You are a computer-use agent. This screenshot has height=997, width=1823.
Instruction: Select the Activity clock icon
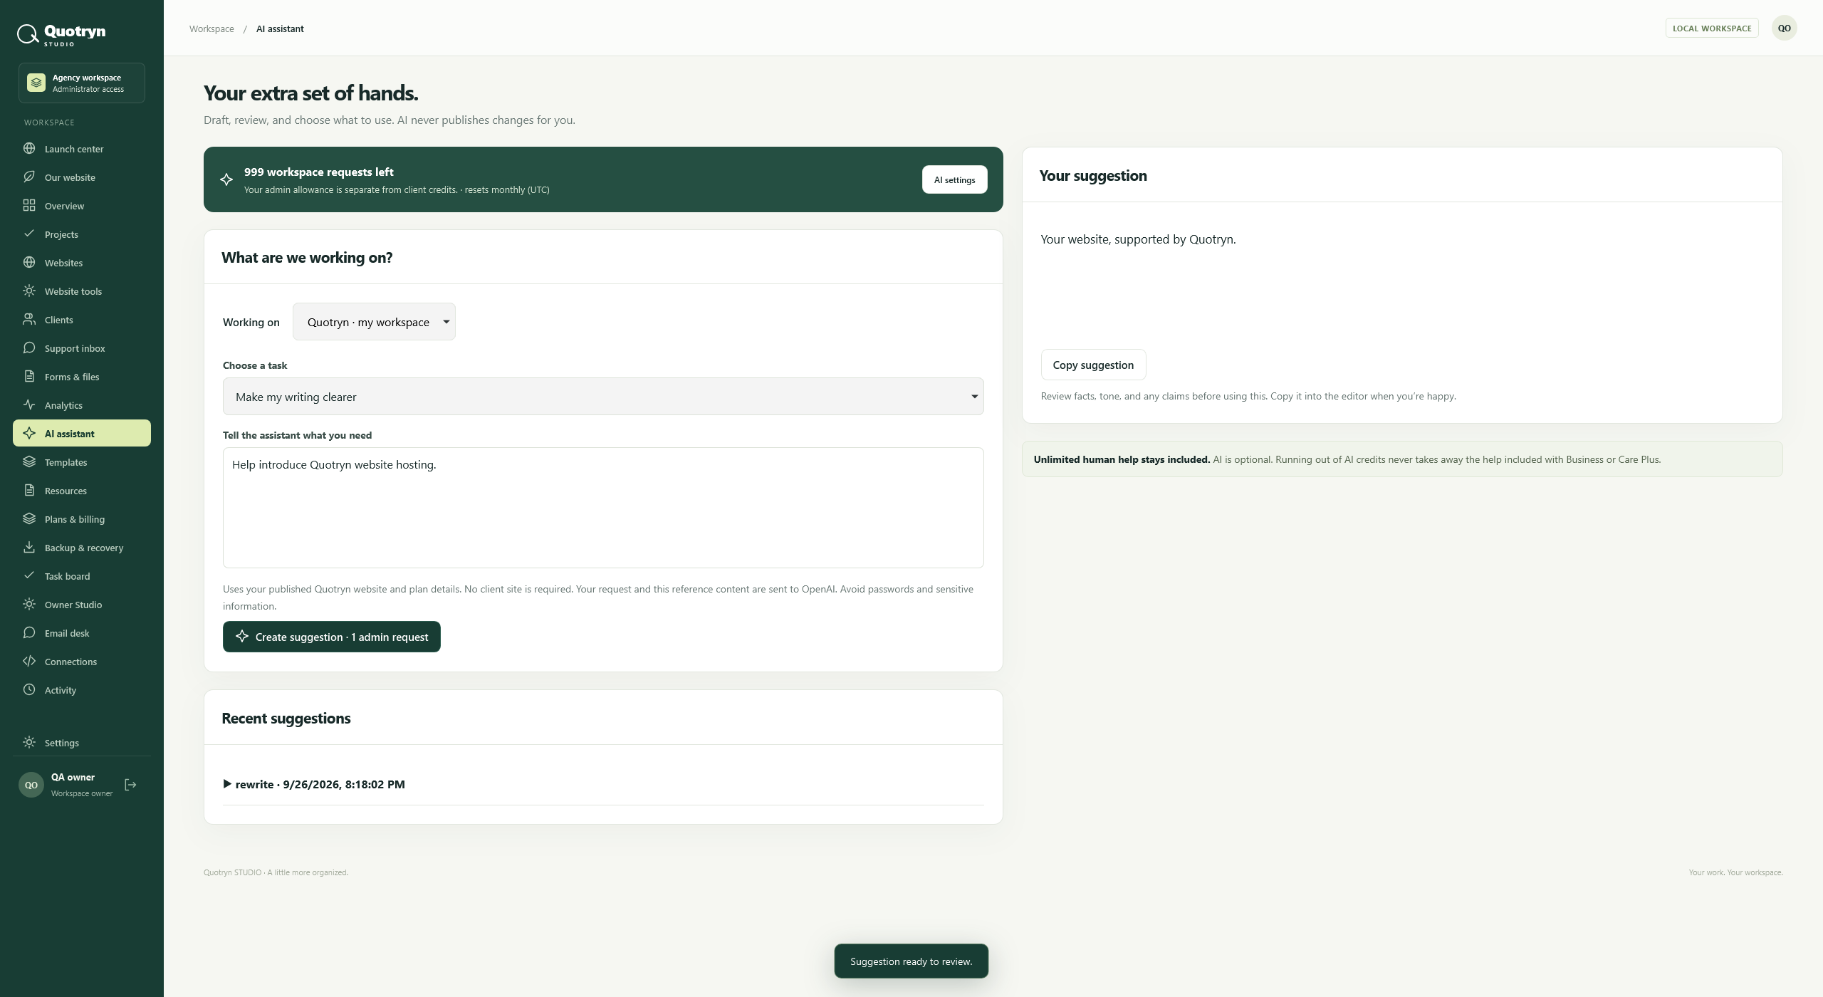point(29,689)
